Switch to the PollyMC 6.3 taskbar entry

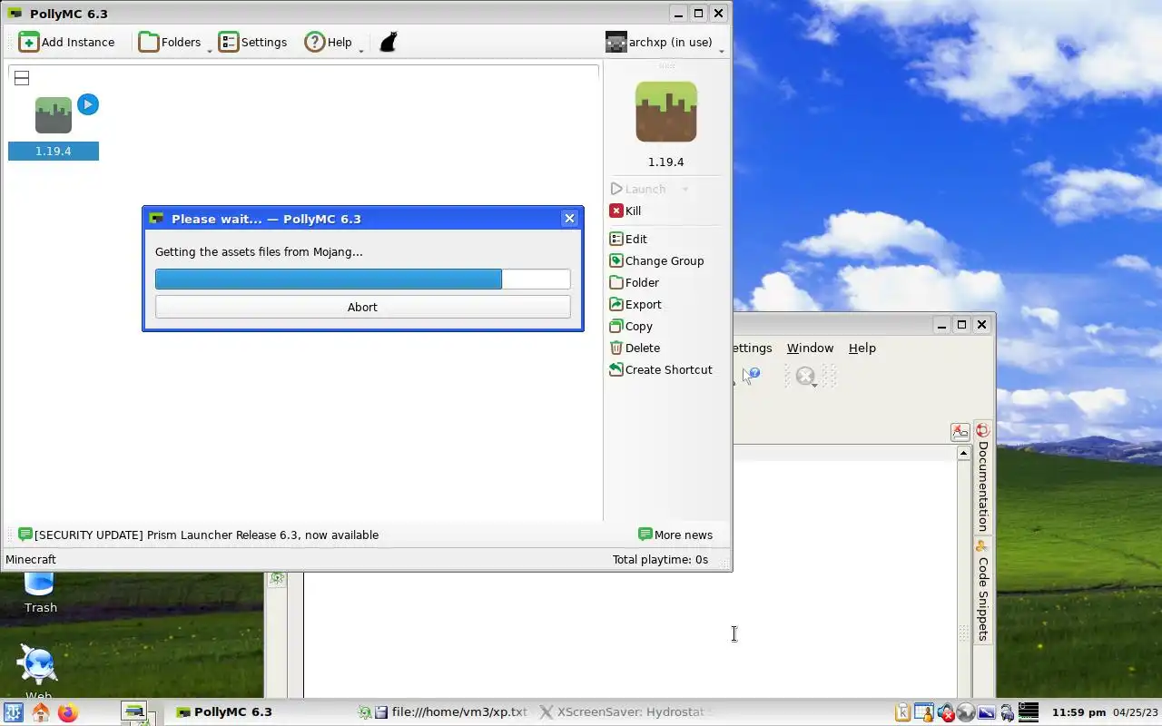pos(223,712)
